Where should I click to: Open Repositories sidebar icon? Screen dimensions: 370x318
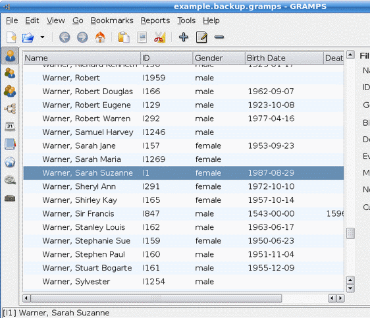tap(10, 198)
